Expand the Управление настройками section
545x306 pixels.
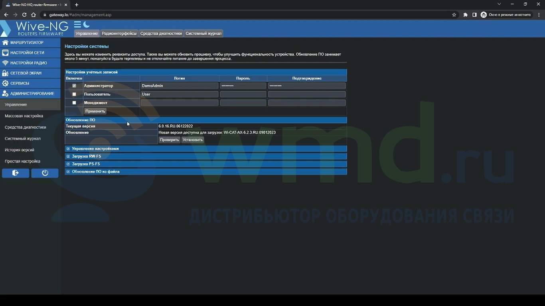tap(95, 149)
